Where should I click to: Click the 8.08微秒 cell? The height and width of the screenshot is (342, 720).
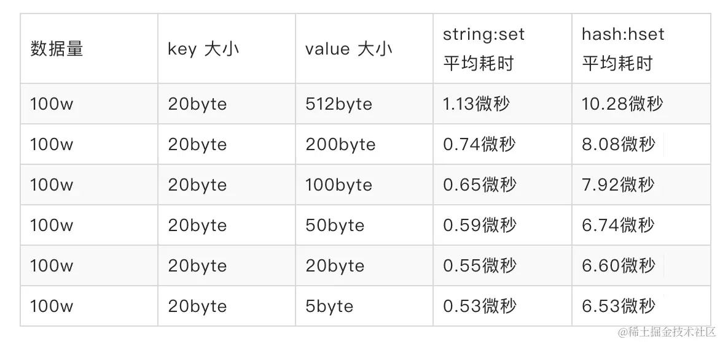pyautogui.click(x=618, y=145)
